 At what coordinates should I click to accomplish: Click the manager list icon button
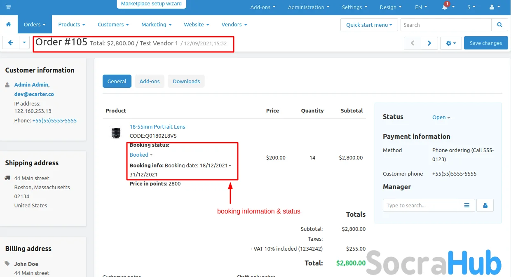[467, 205]
